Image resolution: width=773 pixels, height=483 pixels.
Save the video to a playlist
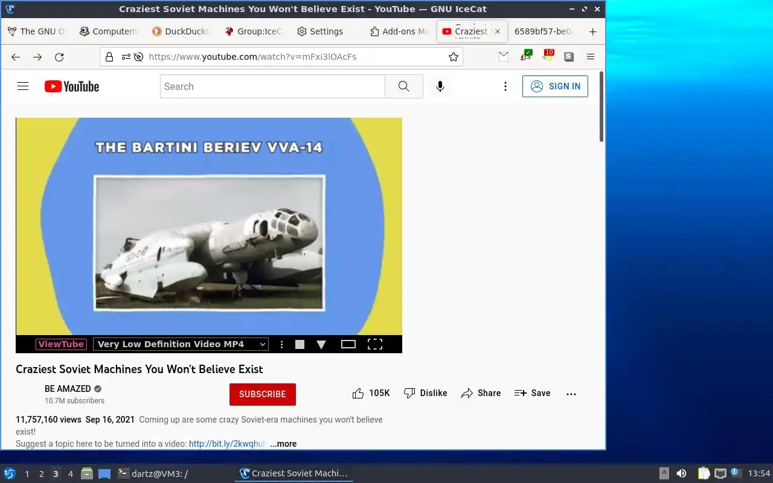pos(533,393)
